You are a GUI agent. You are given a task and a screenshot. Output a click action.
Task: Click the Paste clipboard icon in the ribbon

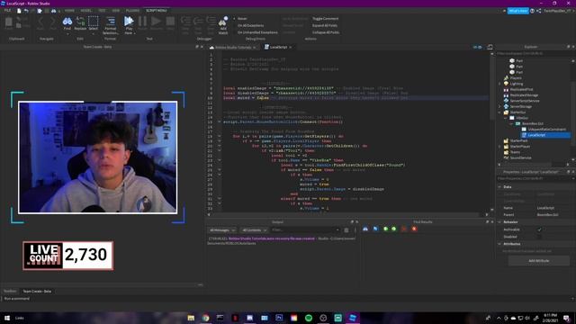point(8,23)
